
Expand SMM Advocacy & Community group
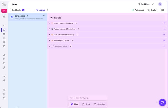[49, 35]
